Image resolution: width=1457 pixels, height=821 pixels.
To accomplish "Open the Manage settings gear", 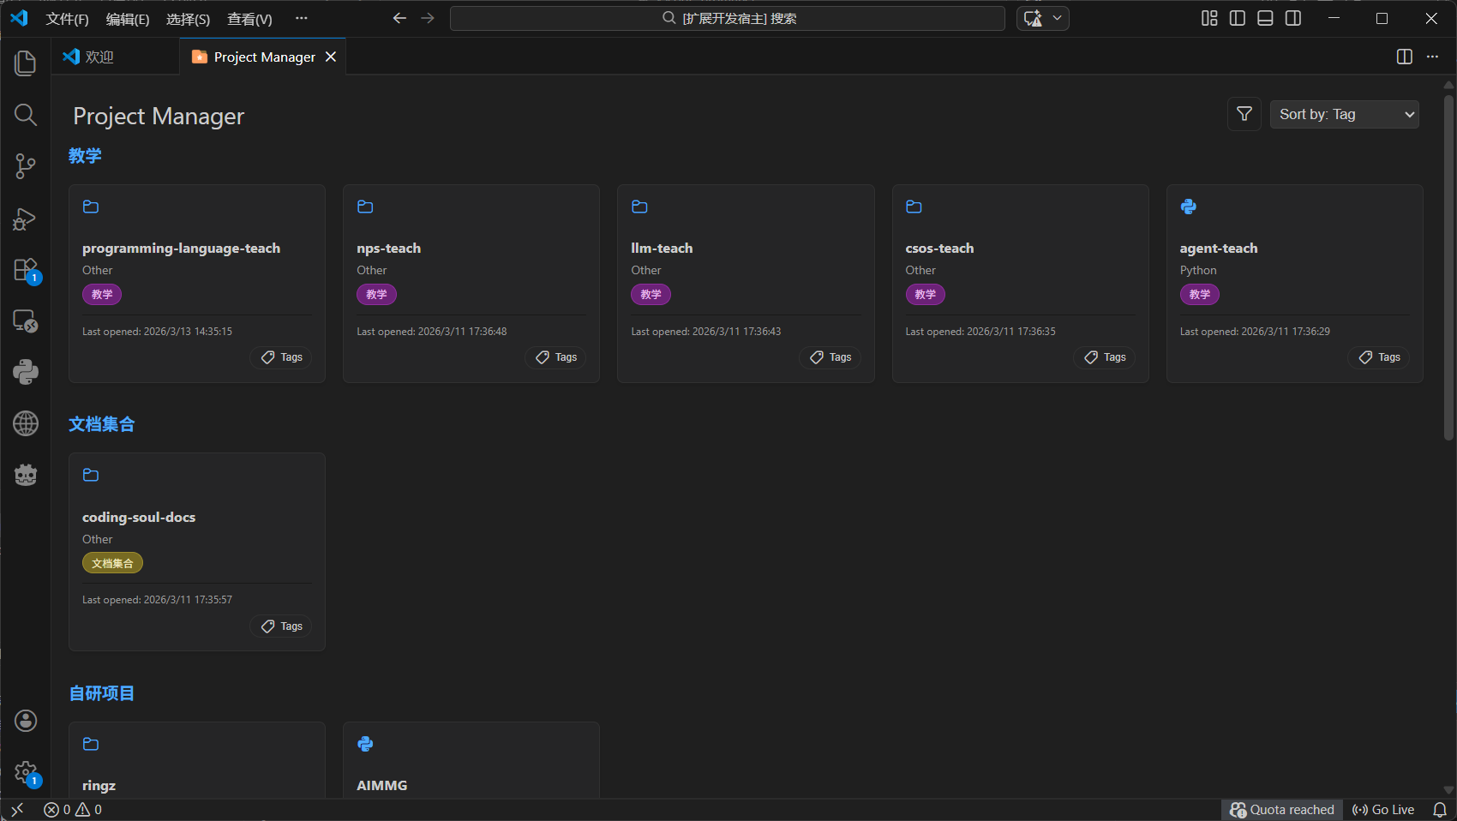I will (x=26, y=773).
